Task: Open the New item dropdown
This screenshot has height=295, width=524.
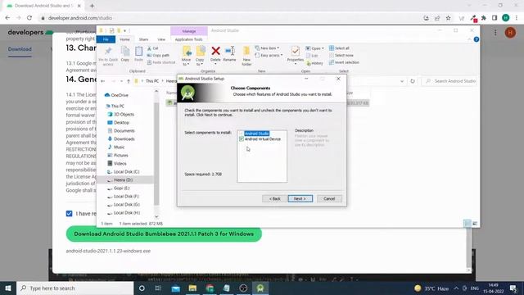Action: tap(267, 48)
